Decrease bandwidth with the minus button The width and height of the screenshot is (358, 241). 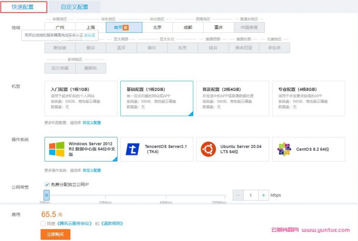coord(238,195)
